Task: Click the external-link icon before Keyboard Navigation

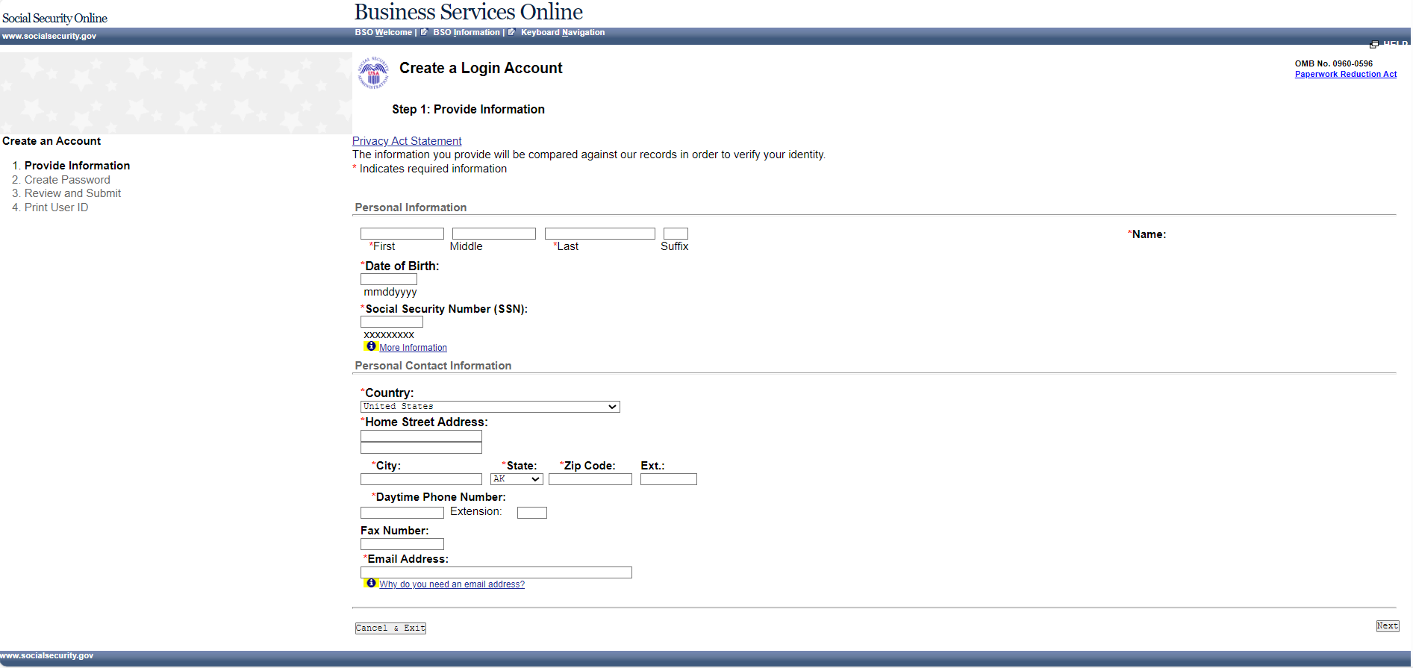Action: click(511, 32)
